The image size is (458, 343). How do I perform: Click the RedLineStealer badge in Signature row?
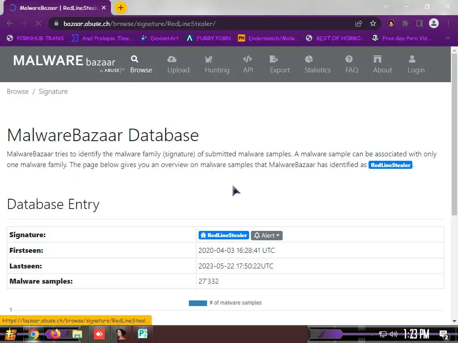click(x=224, y=235)
